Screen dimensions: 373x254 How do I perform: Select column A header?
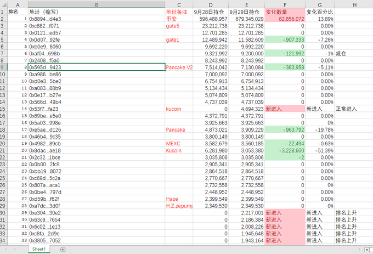coord(18,5)
